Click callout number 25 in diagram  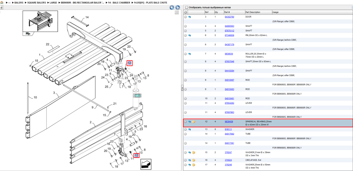click(x=107, y=87)
